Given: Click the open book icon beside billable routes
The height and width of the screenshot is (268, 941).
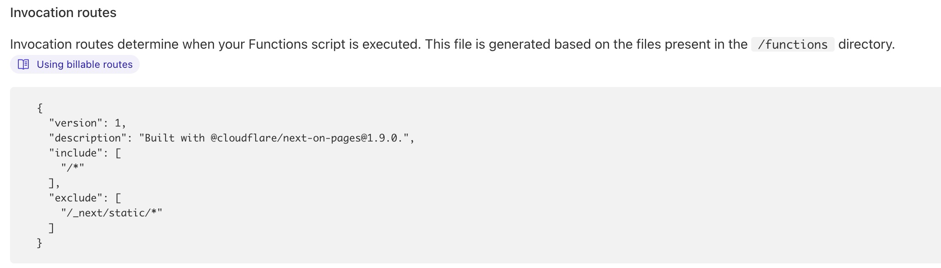Looking at the screenshot, I should 23,65.
